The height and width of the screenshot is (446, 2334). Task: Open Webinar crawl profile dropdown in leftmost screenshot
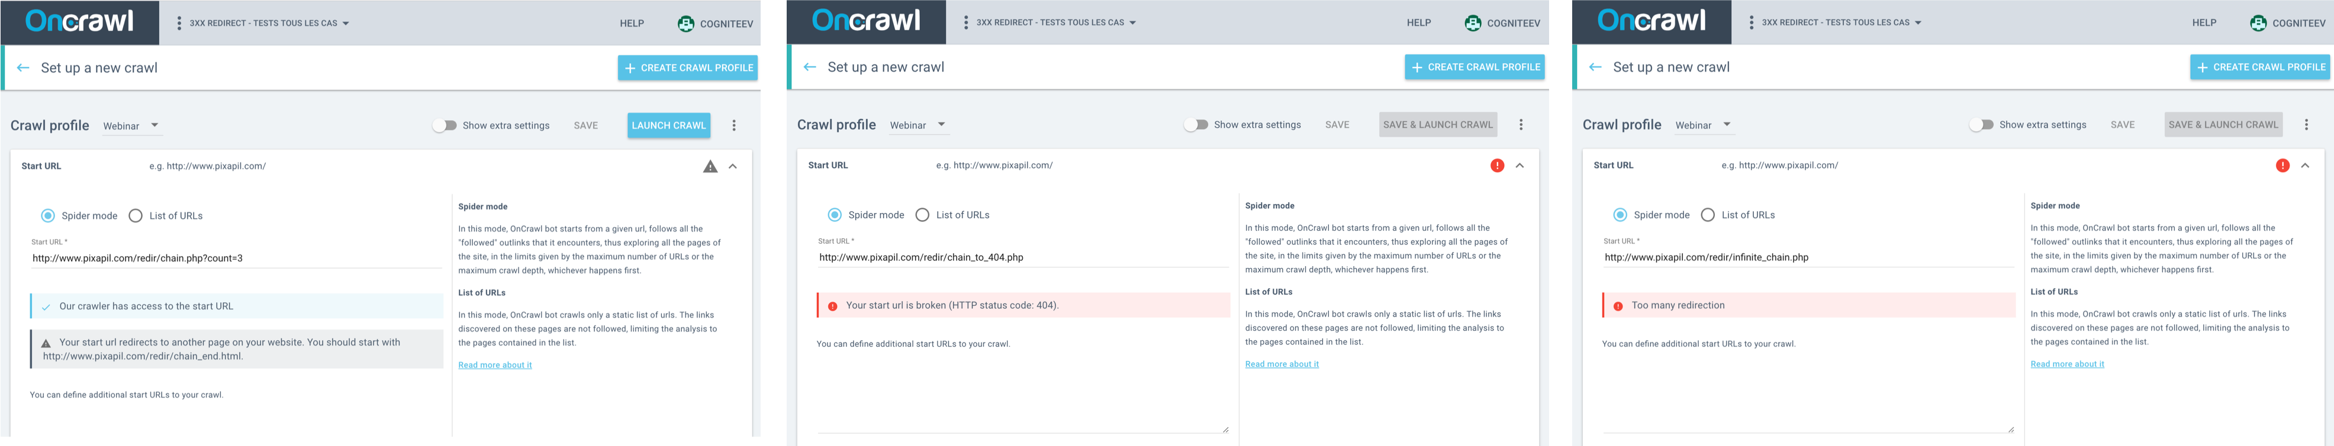[x=131, y=126]
